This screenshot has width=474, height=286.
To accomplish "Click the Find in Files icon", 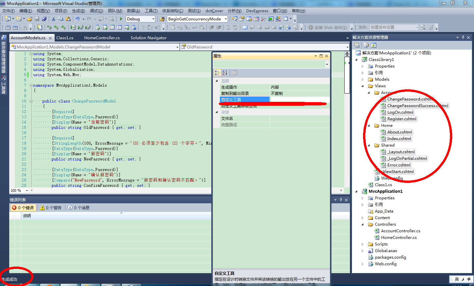I will pyautogui.click(x=162, y=19).
